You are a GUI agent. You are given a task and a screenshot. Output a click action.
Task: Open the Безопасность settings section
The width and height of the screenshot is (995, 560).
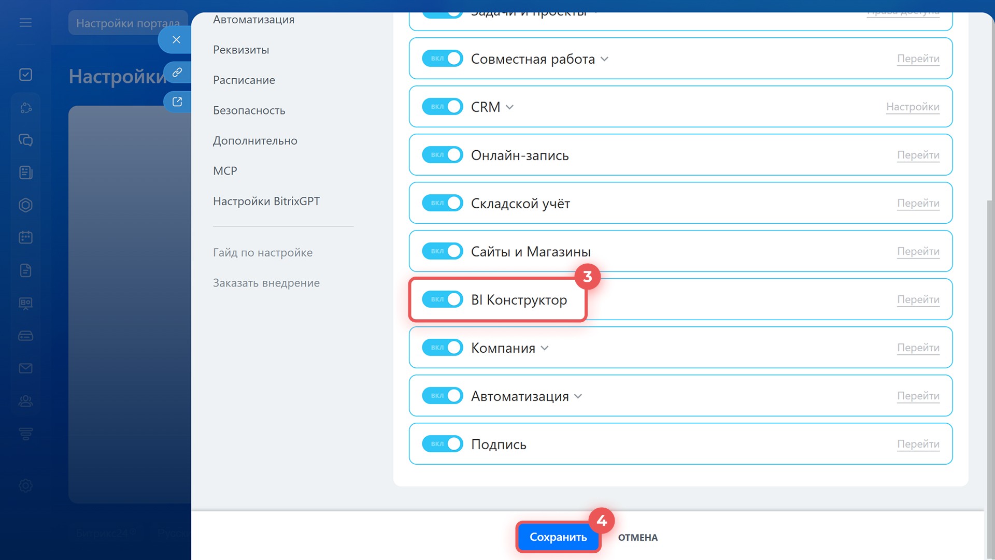[x=249, y=110]
